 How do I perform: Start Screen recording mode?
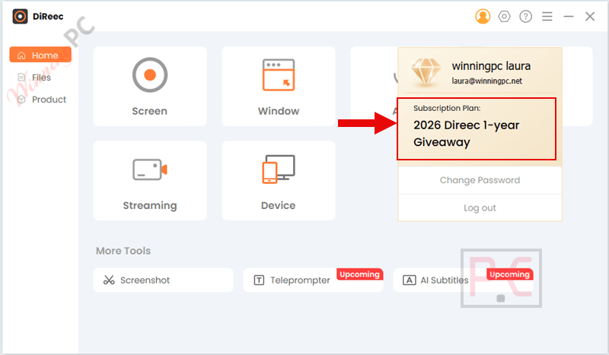(x=150, y=86)
